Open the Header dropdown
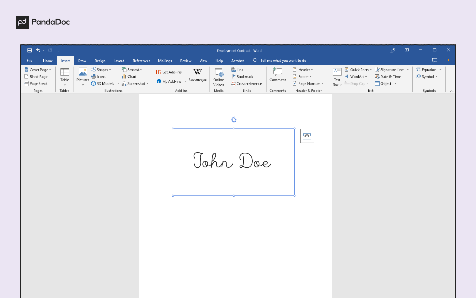This screenshot has height=298, width=476. (x=302, y=69)
